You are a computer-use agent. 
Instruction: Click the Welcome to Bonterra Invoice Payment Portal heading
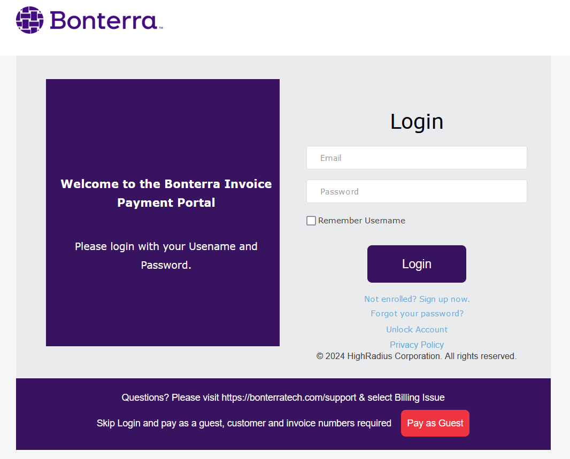coord(166,193)
